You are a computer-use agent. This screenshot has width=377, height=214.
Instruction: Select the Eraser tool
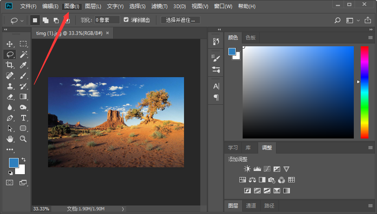10,97
